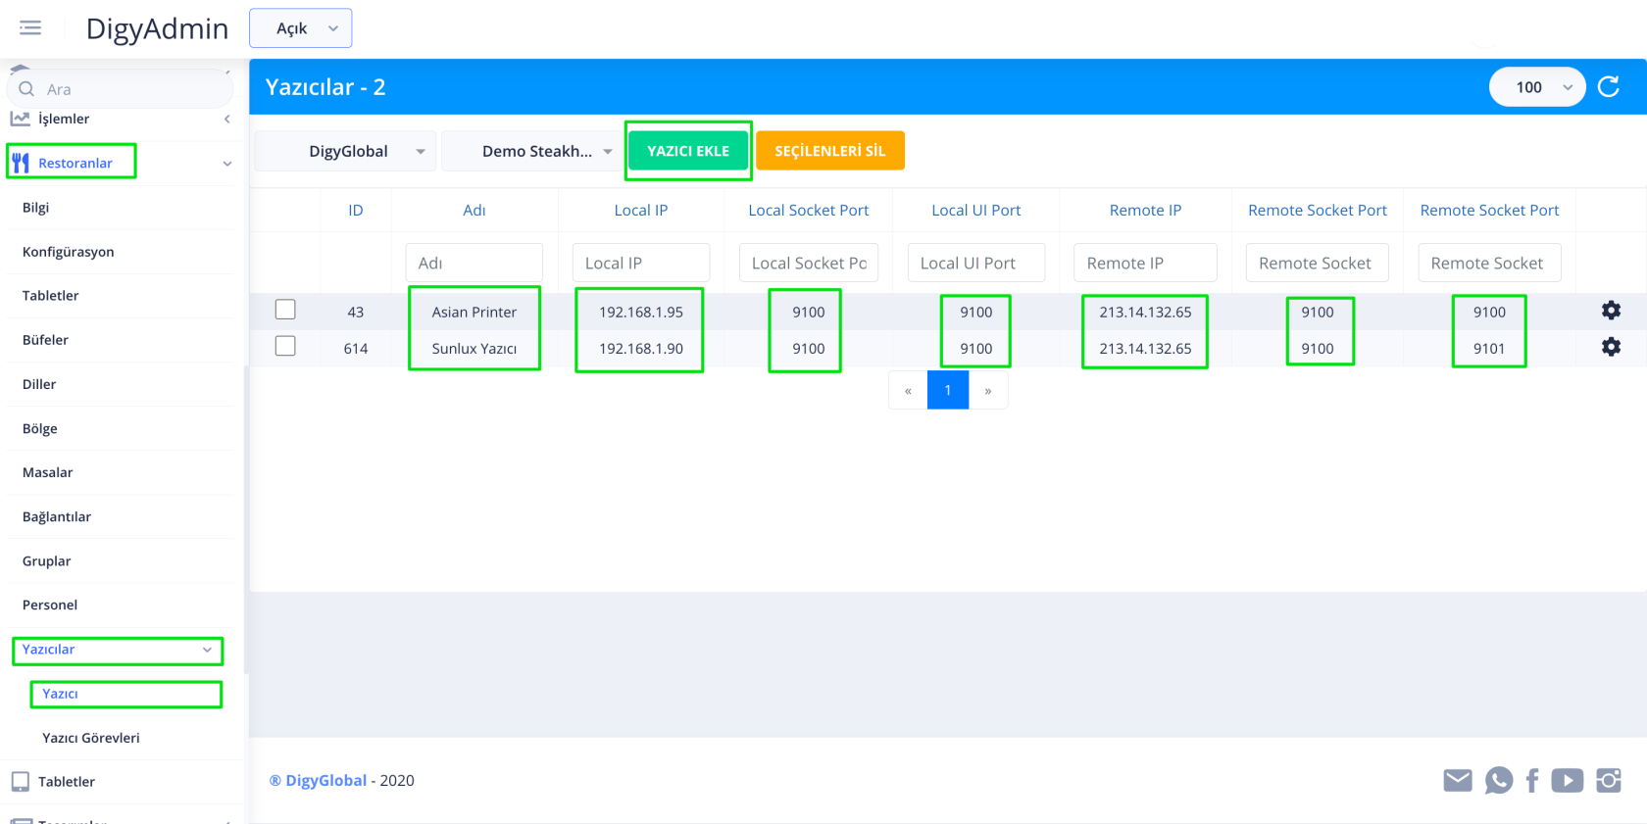Click the hamburger menu icon
Screen dimensions: 1647x824
click(30, 28)
